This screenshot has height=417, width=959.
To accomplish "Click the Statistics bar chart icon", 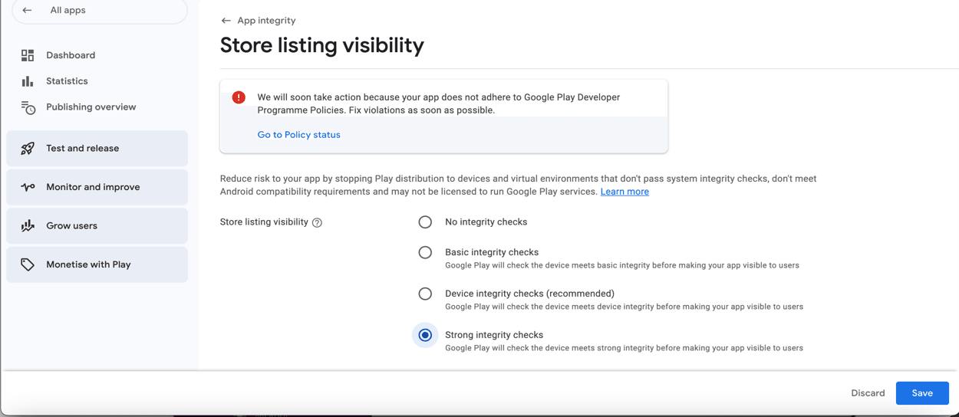I will click(x=28, y=81).
